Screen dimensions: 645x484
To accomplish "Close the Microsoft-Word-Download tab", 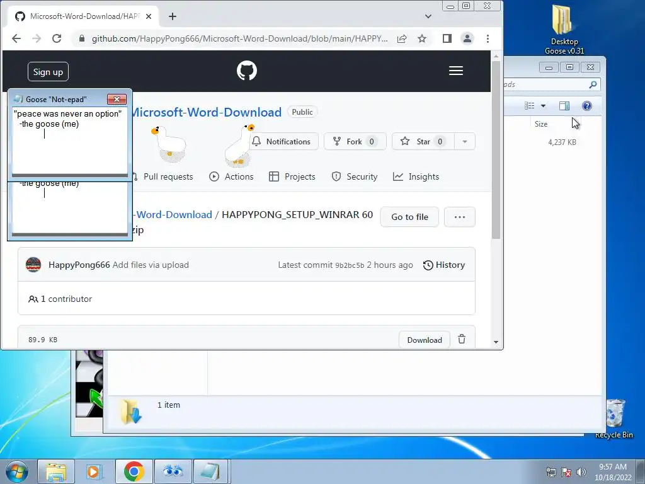I will (149, 16).
